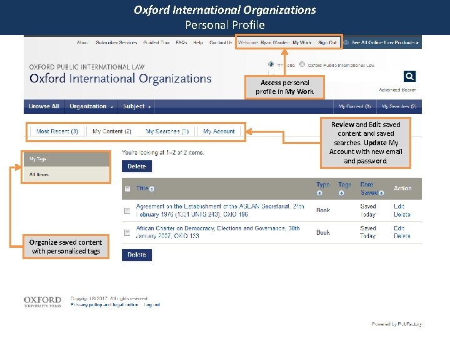
Task: Click Delete link for the African Charter row
Action: click(402, 236)
